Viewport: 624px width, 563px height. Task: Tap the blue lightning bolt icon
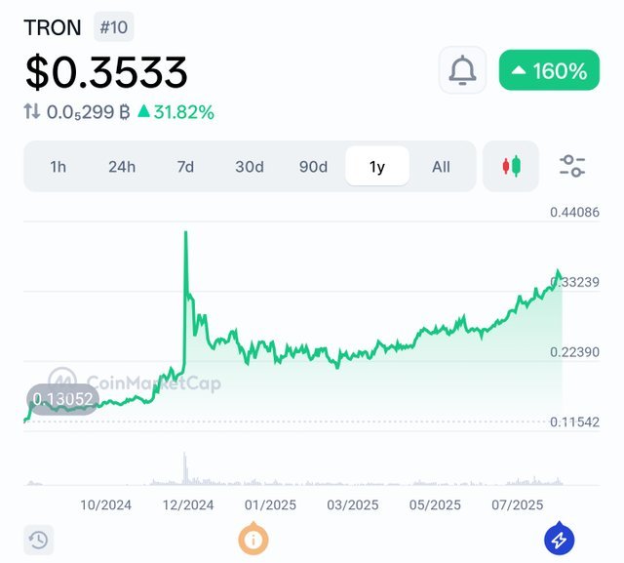(x=559, y=540)
